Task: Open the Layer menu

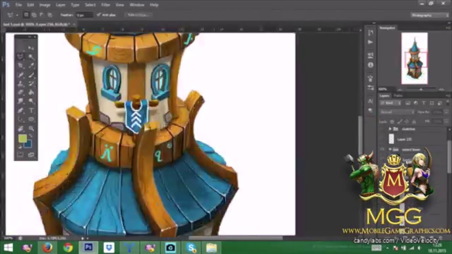Action: coord(60,5)
